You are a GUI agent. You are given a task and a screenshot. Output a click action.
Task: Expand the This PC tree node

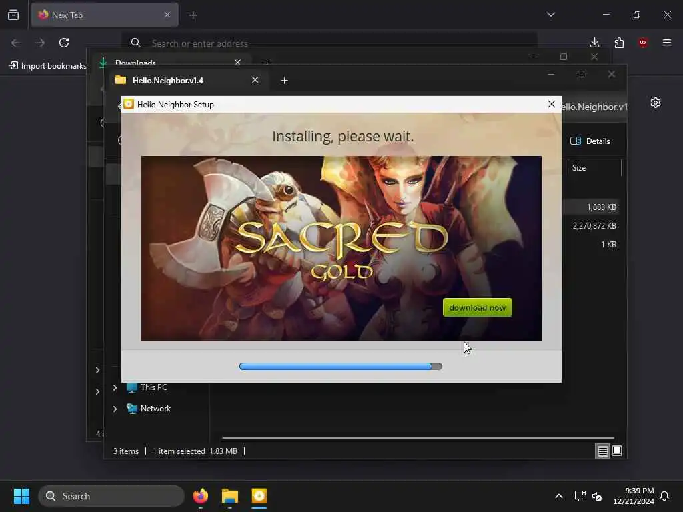pyautogui.click(x=115, y=387)
